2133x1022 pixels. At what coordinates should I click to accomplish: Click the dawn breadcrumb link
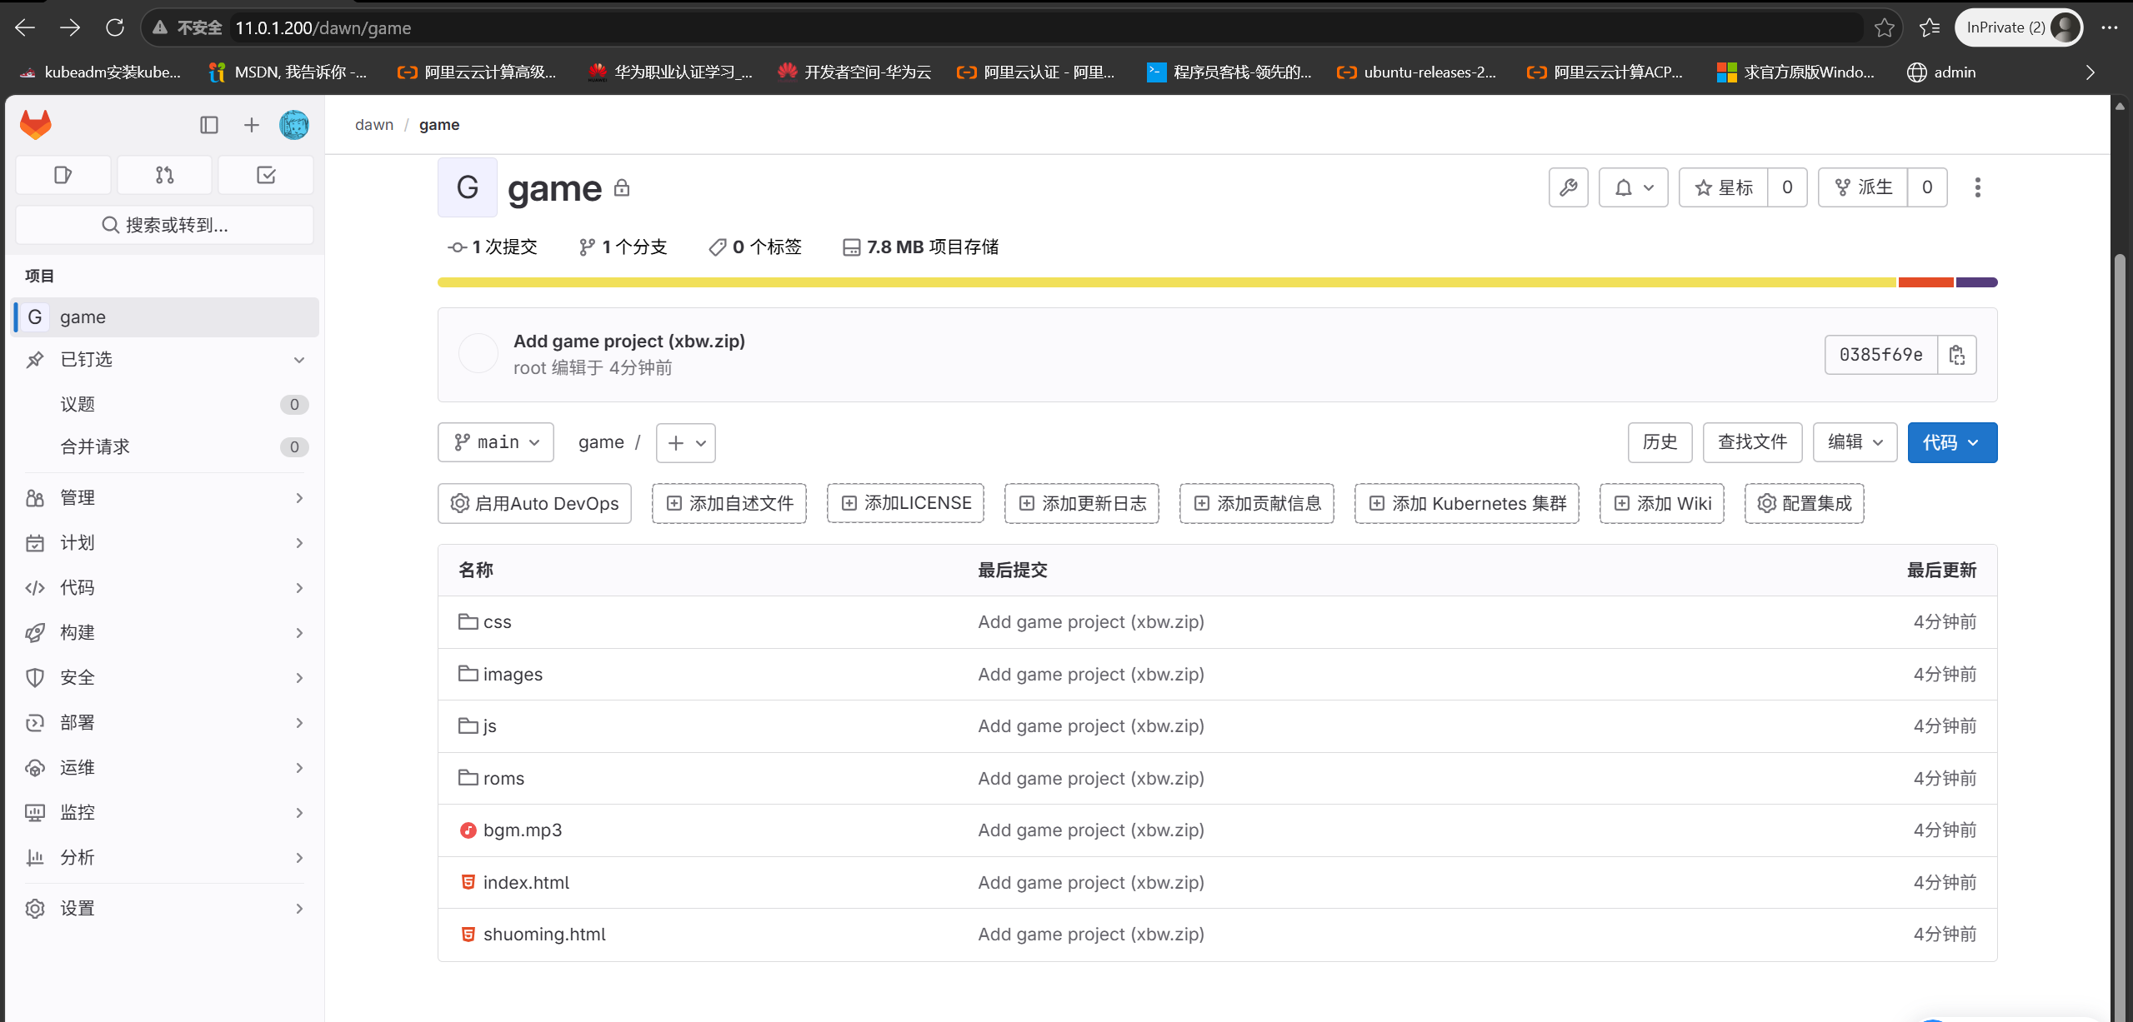pos(374,125)
